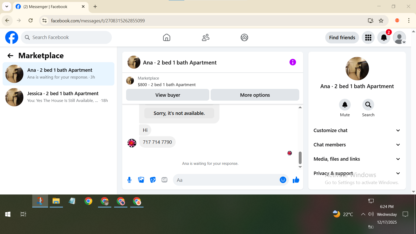The width and height of the screenshot is (416, 234).
Task: Open the Groups icon in top navigation
Action: [244, 37]
